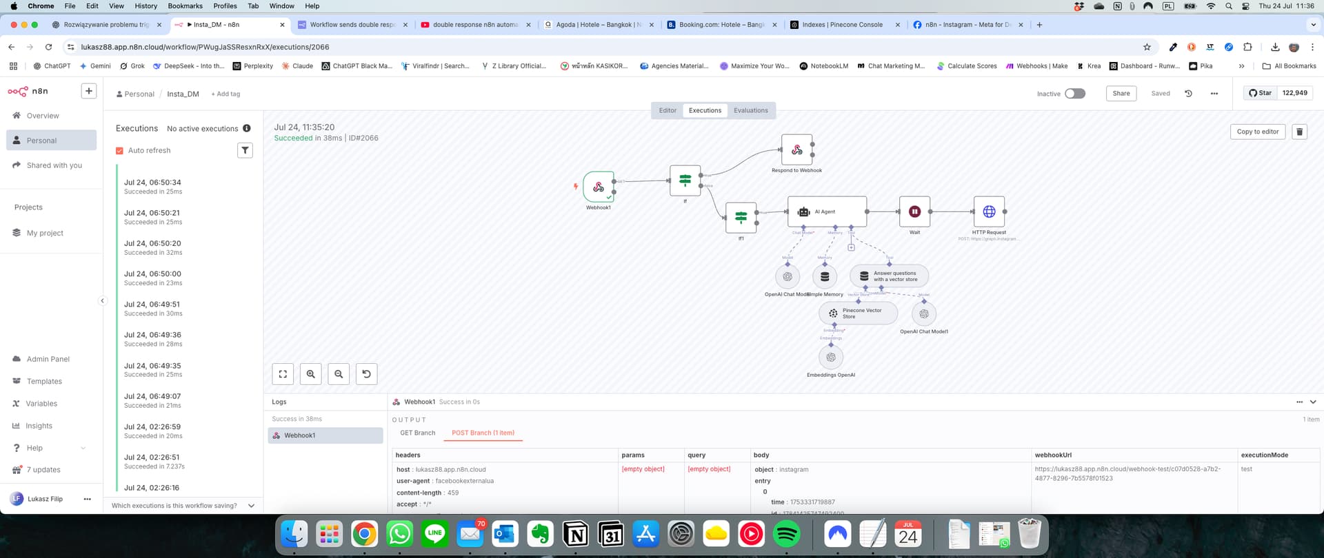Delete this execution with trash icon
Viewport: 1324px width, 558px height.
(1299, 132)
